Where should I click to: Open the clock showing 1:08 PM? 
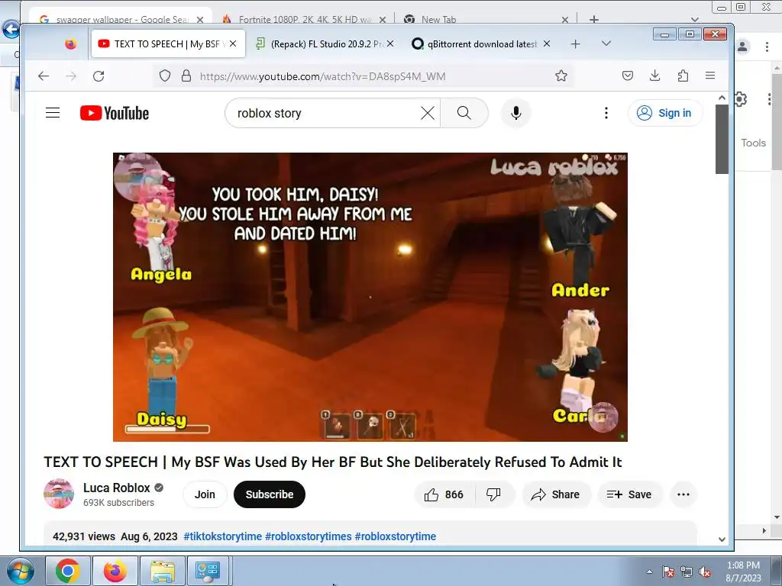pos(743,572)
